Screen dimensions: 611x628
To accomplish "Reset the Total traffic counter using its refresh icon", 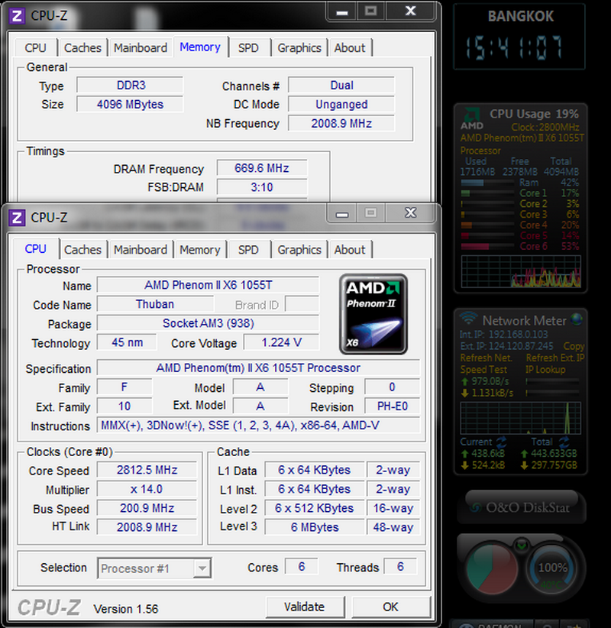I will 564,442.
